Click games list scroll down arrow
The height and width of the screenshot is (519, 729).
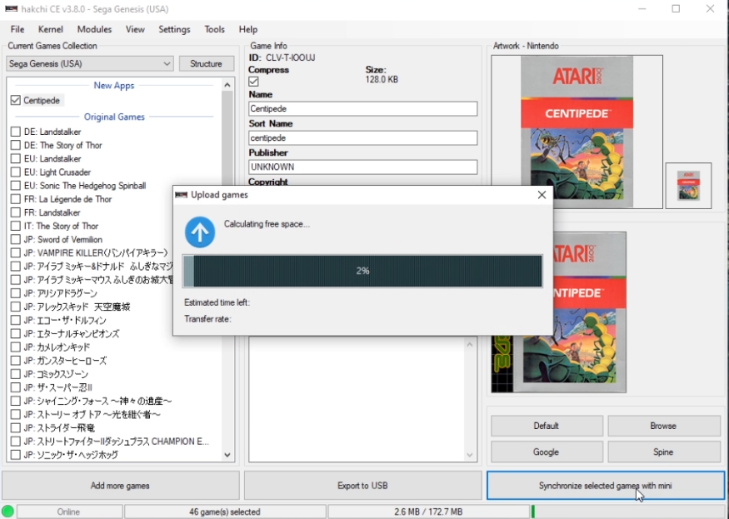click(x=227, y=455)
